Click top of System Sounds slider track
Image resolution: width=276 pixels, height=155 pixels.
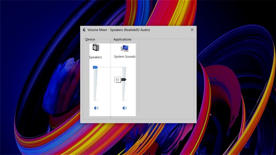(x=125, y=69)
